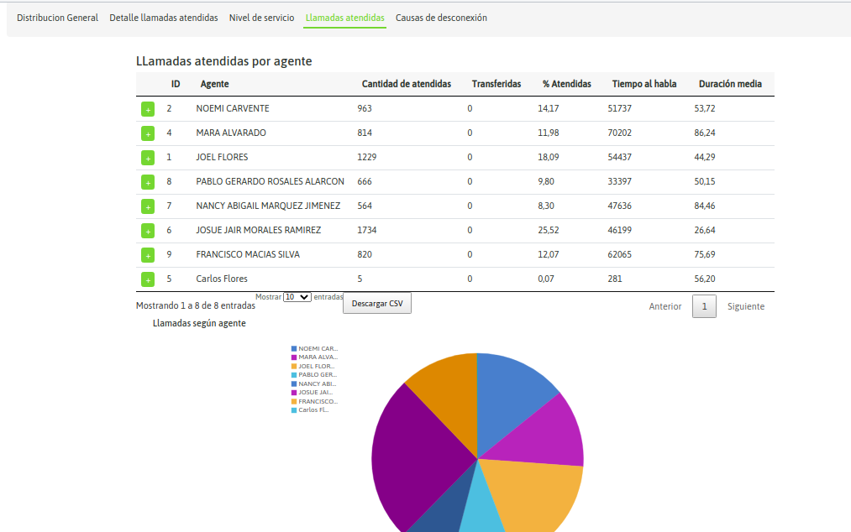Click the 281 talk time value
The height and width of the screenshot is (532, 851).
615,279
